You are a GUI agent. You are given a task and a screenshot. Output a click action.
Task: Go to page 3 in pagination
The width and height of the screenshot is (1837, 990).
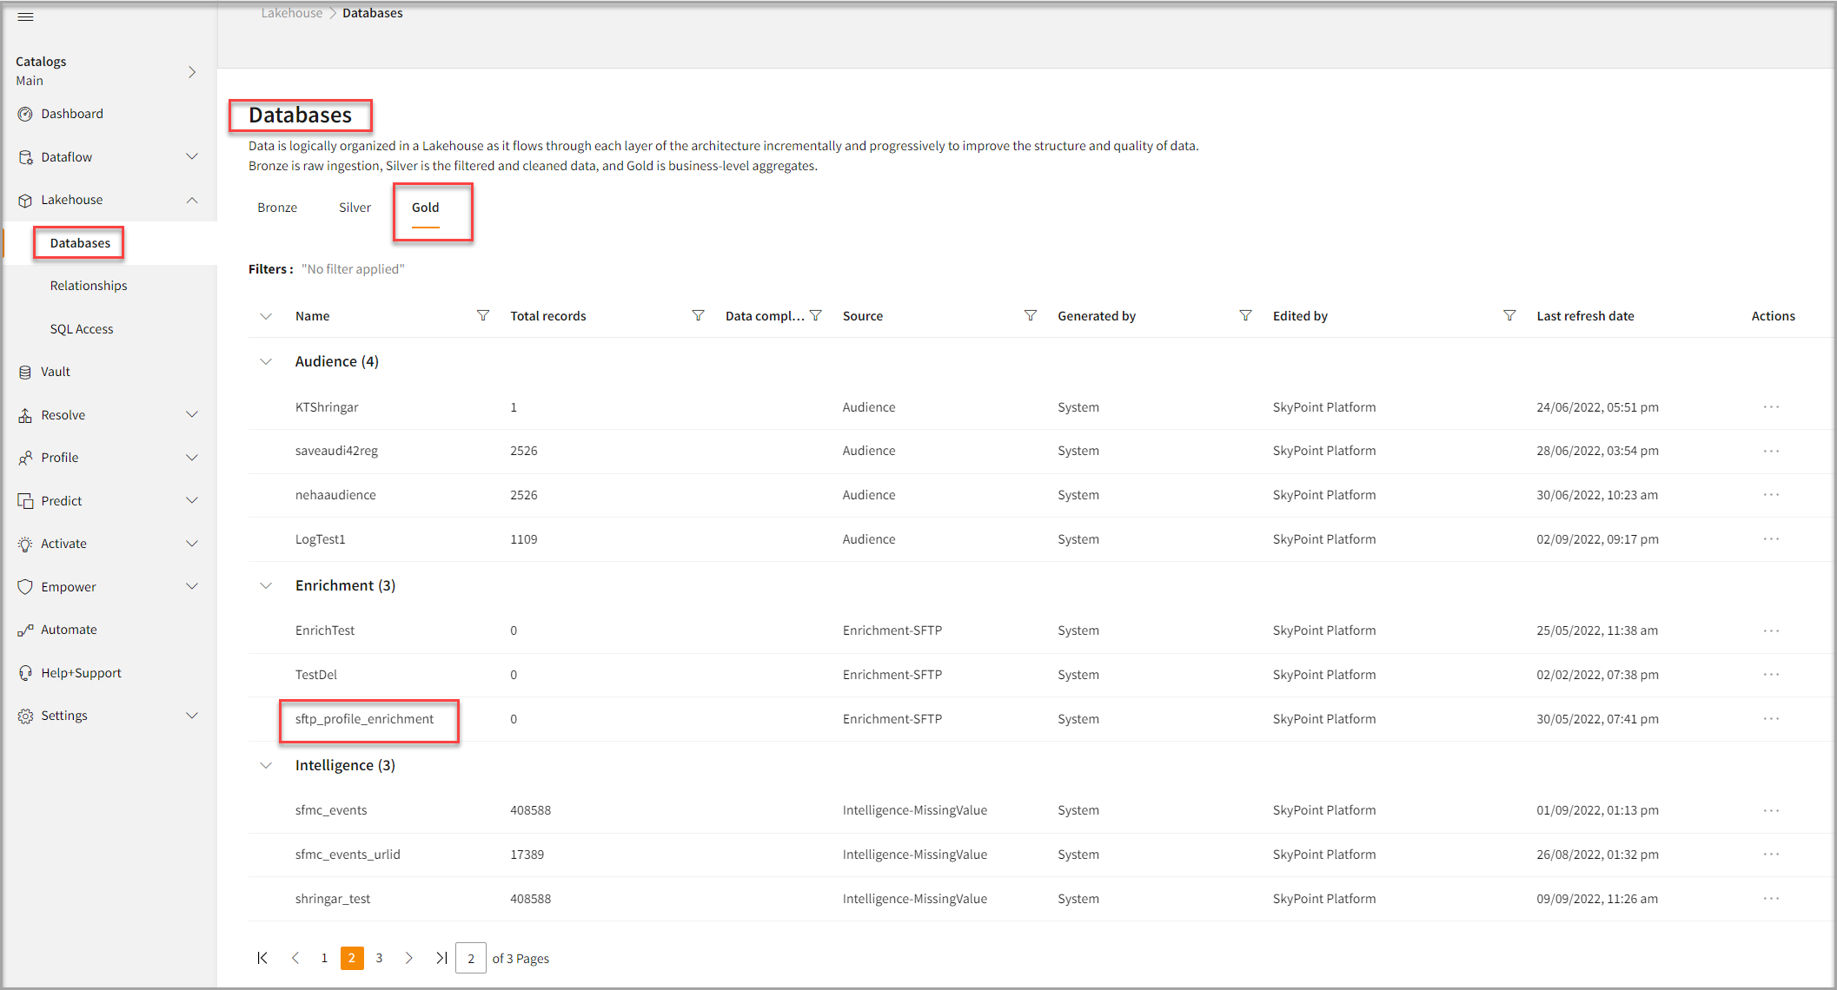pos(379,958)
